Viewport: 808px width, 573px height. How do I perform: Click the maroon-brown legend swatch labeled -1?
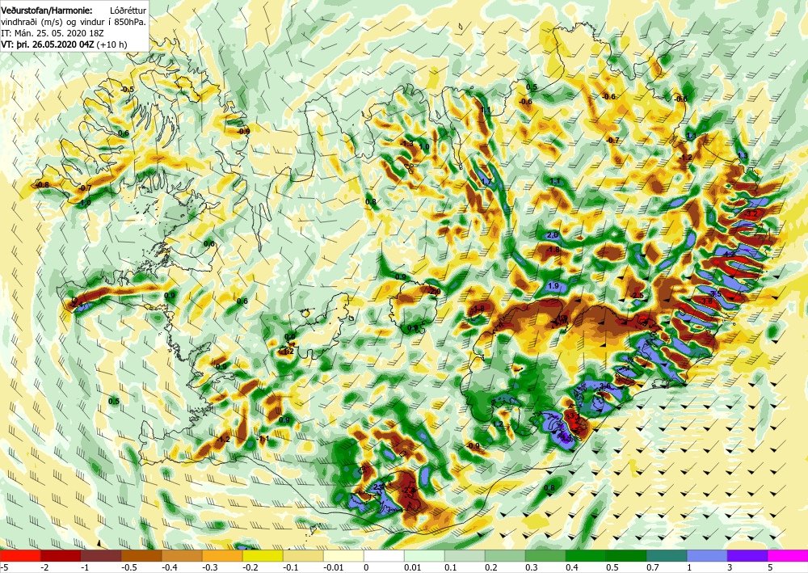pos(101,555)
